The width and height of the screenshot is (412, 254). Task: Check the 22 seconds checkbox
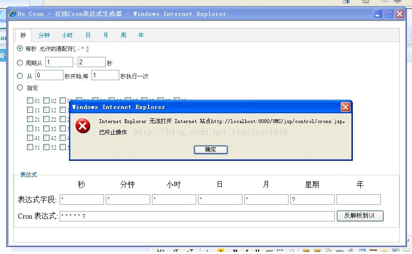(46, 119)
